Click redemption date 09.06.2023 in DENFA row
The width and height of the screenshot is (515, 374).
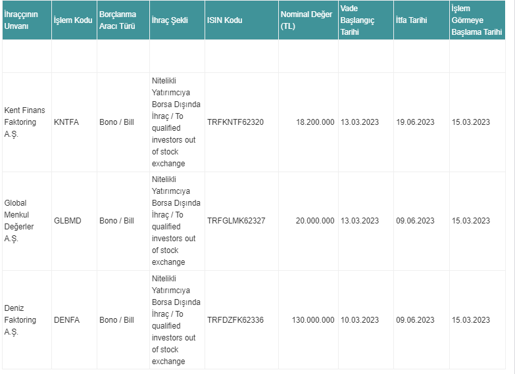415,320
